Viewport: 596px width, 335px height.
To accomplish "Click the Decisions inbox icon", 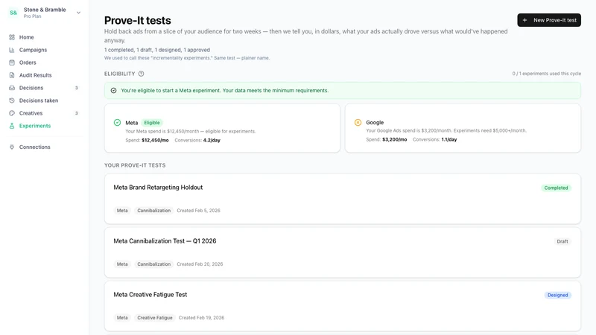I will [12, 88].
